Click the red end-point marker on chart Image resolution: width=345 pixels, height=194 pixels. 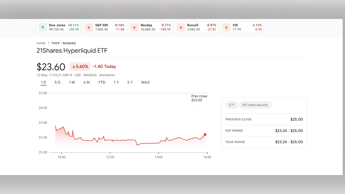[x=205, y=135]
